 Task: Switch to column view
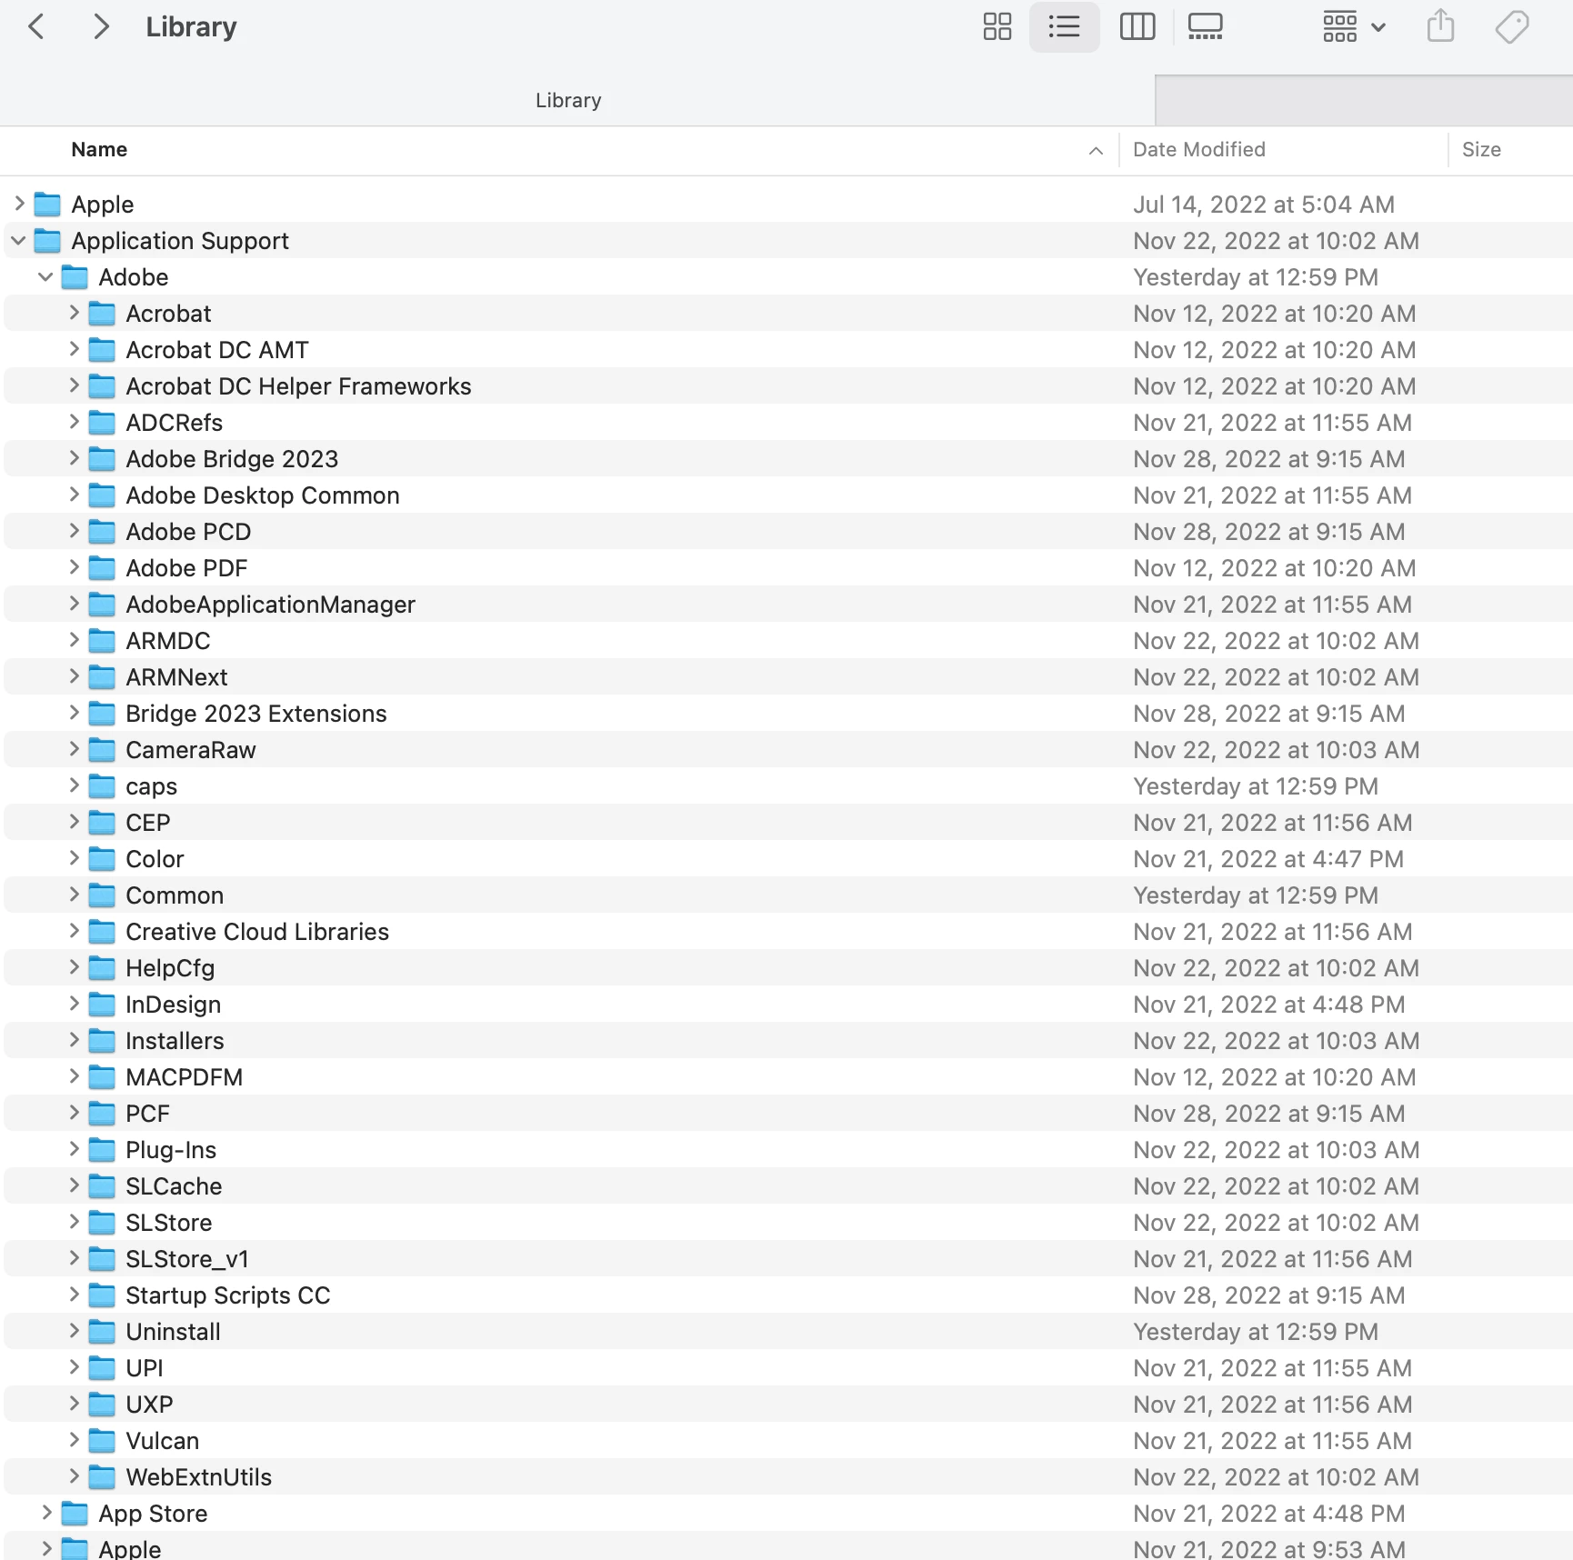tap(1137, 27)
